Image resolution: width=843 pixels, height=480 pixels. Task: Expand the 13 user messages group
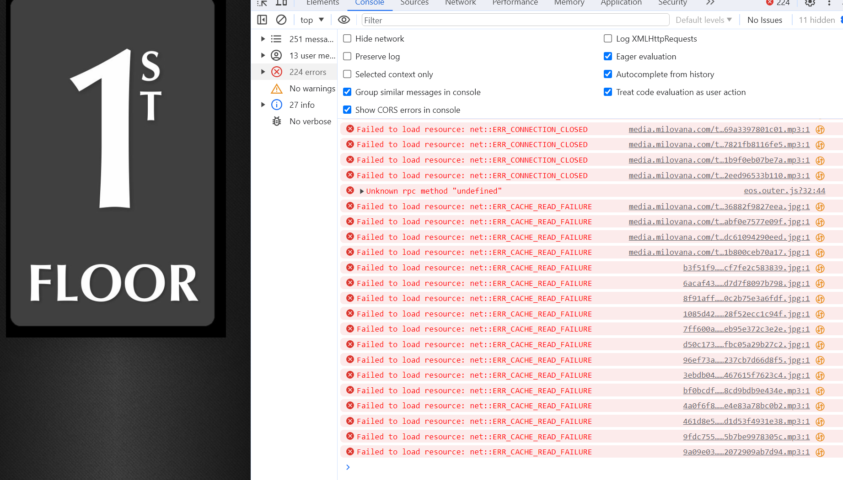coord(263,55)
